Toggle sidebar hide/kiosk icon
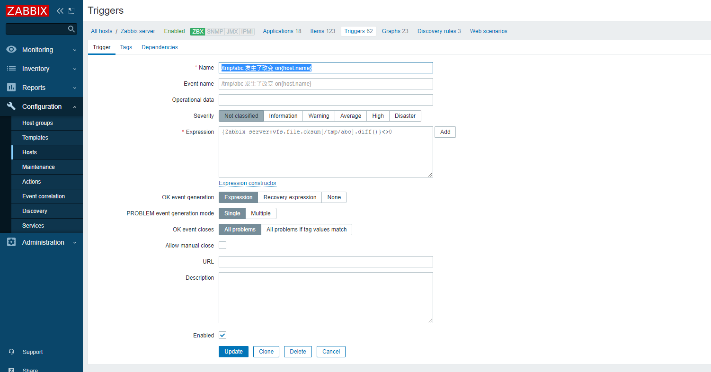The image size is (711, 372). click(x=71, y=11)
